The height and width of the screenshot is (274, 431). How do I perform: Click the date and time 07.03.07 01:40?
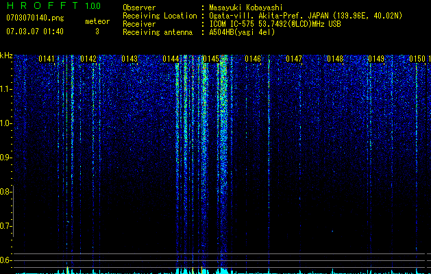[x=35, y=32]
